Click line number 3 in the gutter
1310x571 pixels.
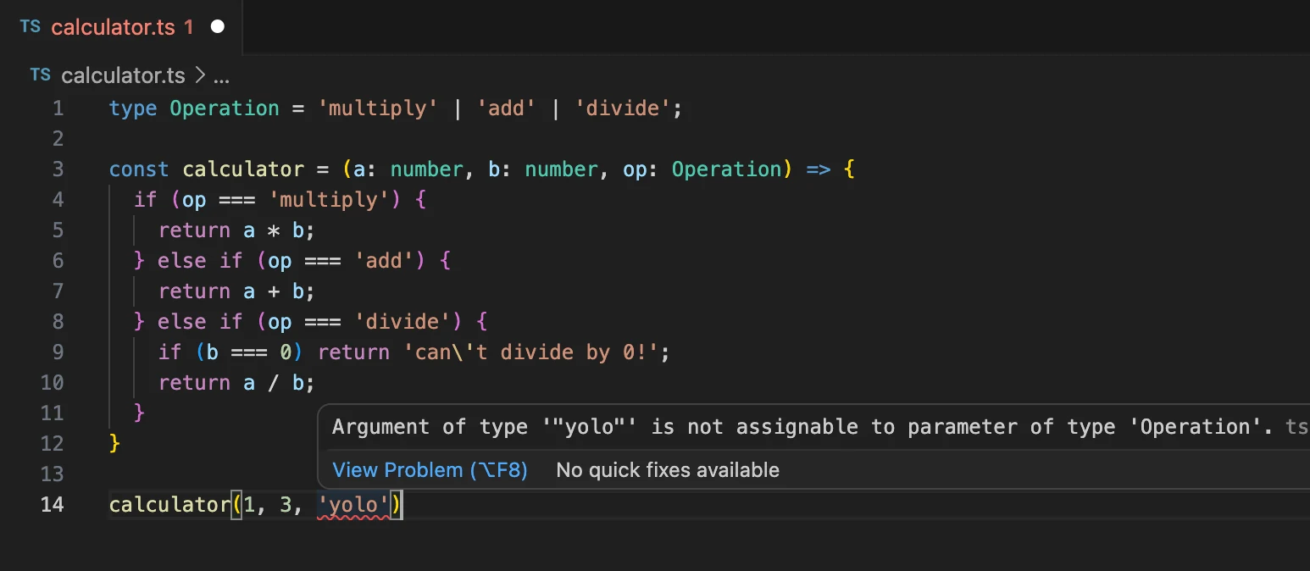tap(58, 169)
